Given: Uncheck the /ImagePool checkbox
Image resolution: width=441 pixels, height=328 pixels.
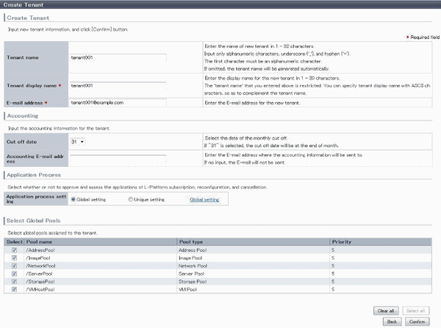Looking at the screenshot, I should click(x=15, y=258).
